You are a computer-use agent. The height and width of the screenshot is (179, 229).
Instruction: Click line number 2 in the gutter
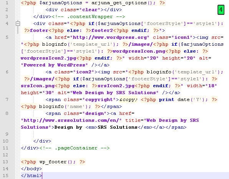click(x=7, y=10)
